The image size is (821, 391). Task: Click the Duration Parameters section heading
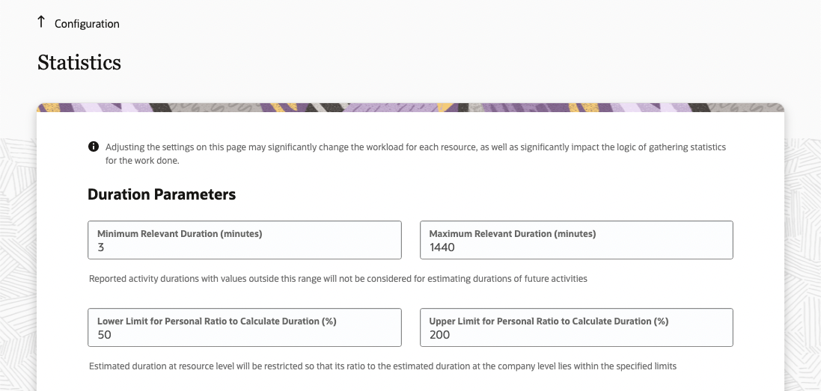pos(162,194)
